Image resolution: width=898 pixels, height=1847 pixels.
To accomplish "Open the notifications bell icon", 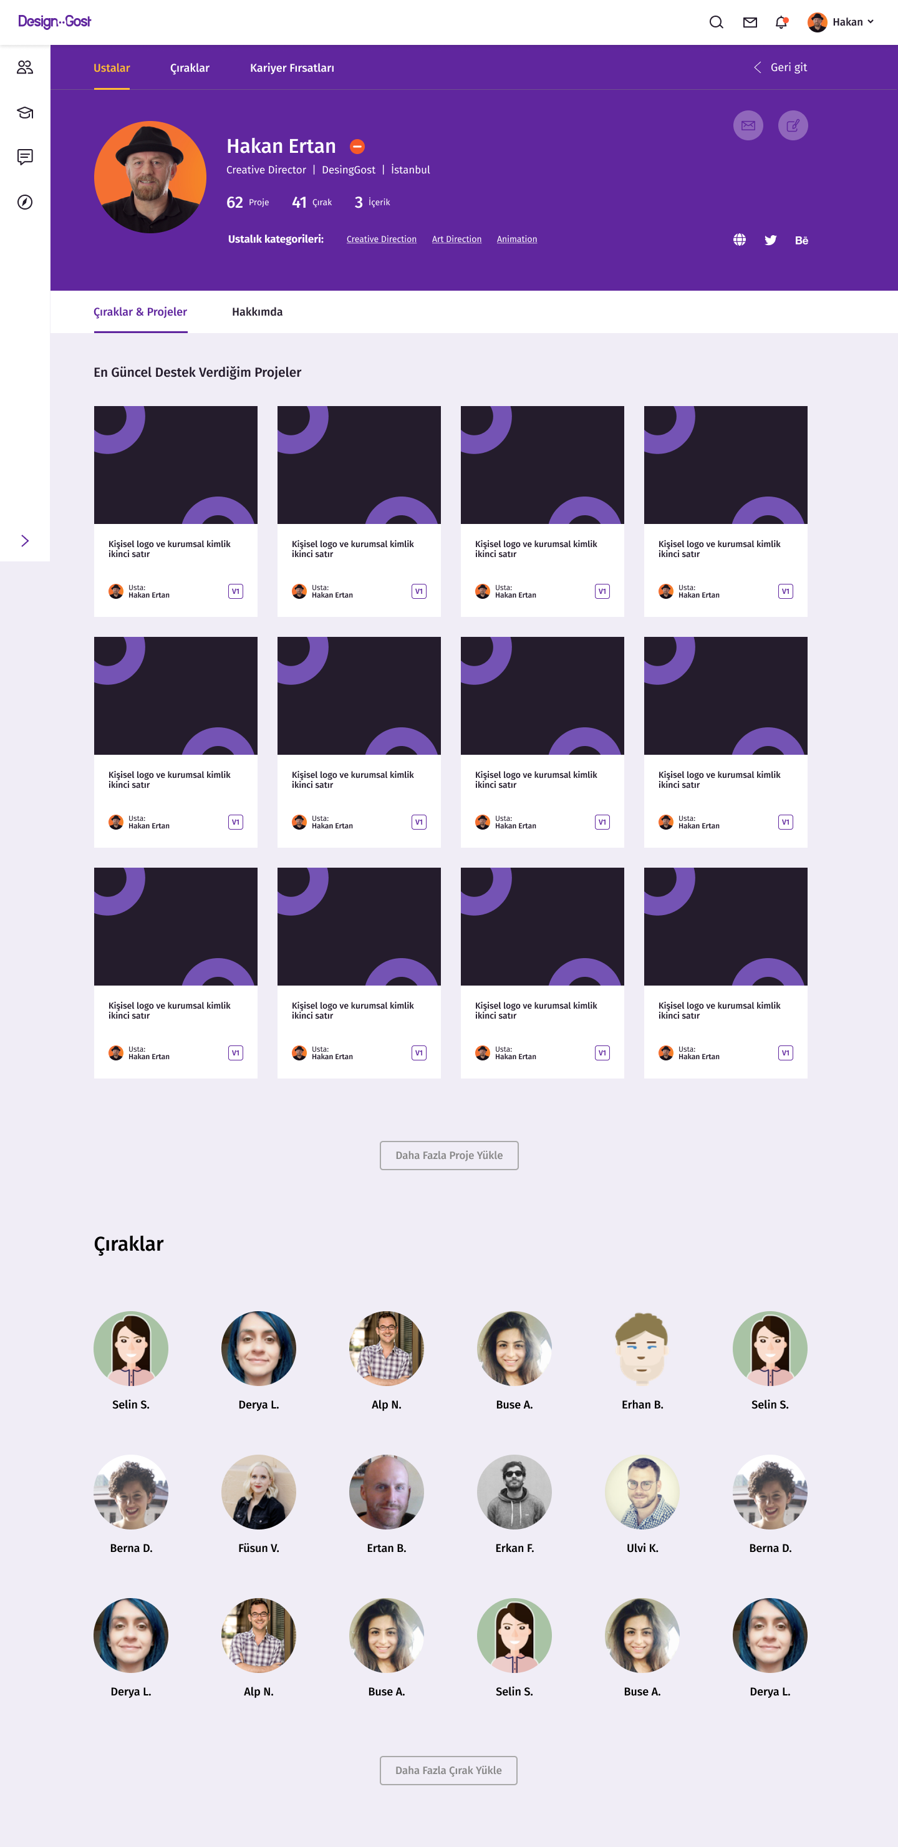I will coord(781,22).
